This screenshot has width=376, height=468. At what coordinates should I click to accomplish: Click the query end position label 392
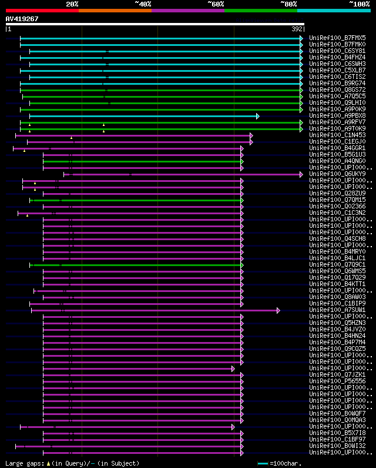coord(297,29)
